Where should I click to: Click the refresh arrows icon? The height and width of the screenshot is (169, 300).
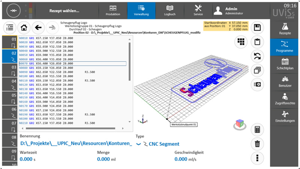tap(257, 56)
